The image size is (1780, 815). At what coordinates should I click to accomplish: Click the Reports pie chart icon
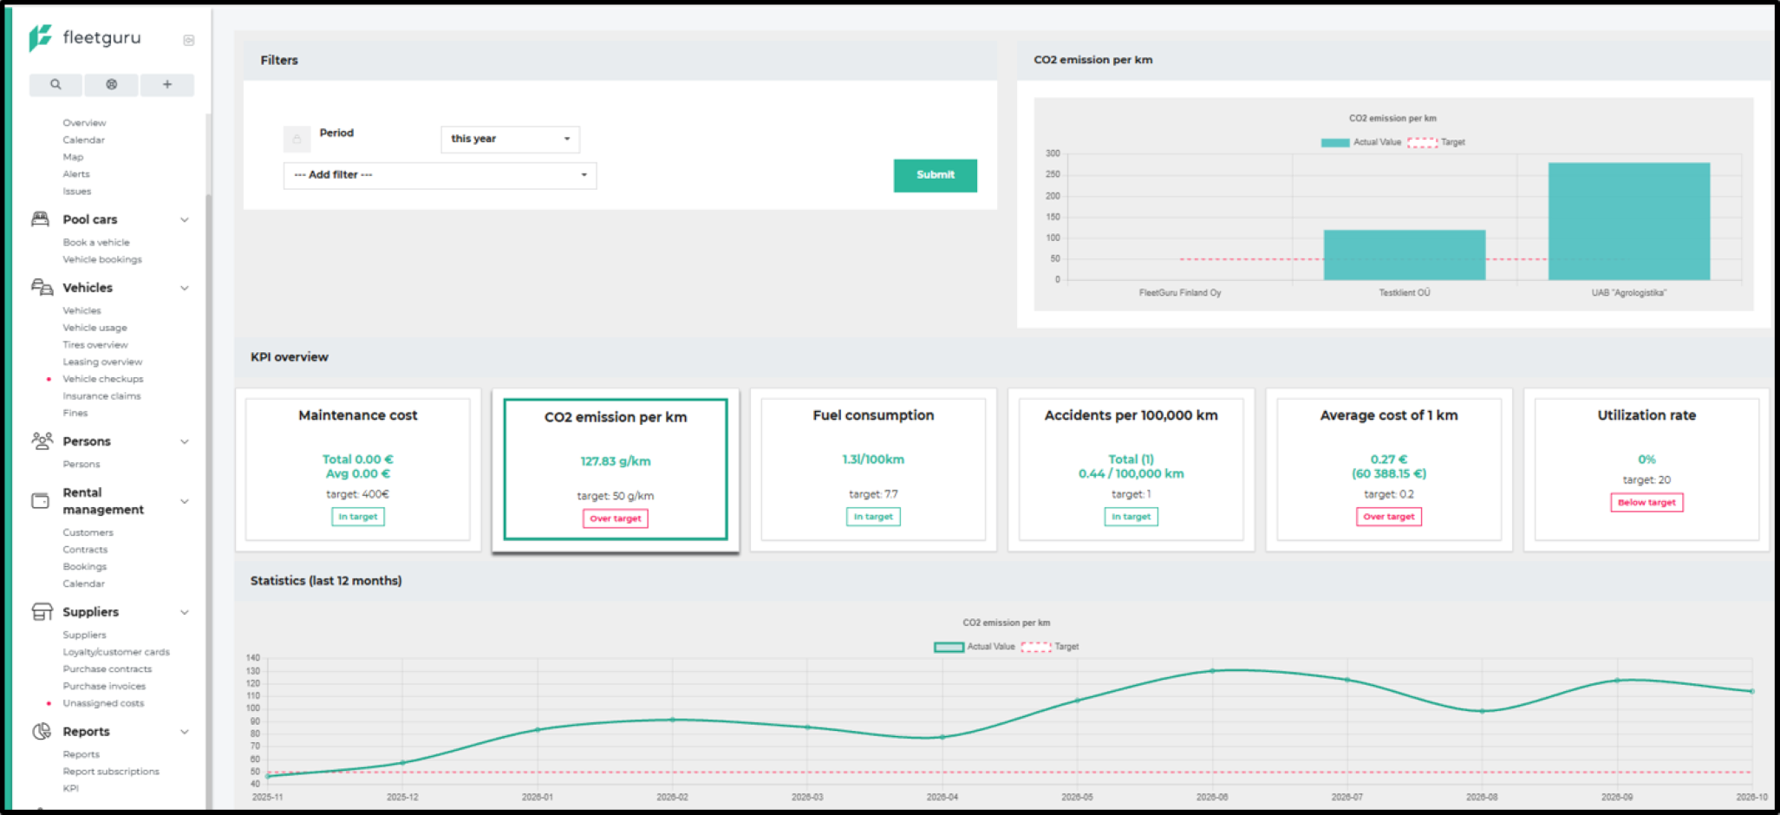click(x=42, y=732)
